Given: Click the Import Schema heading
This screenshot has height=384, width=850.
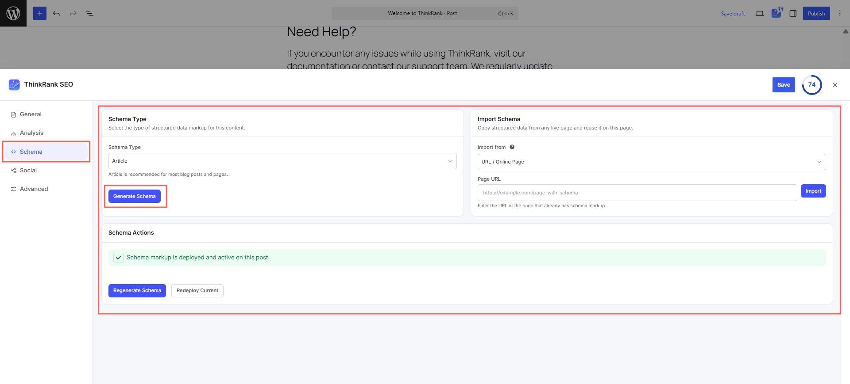Looking at the screenshot, I should (499, 119).
